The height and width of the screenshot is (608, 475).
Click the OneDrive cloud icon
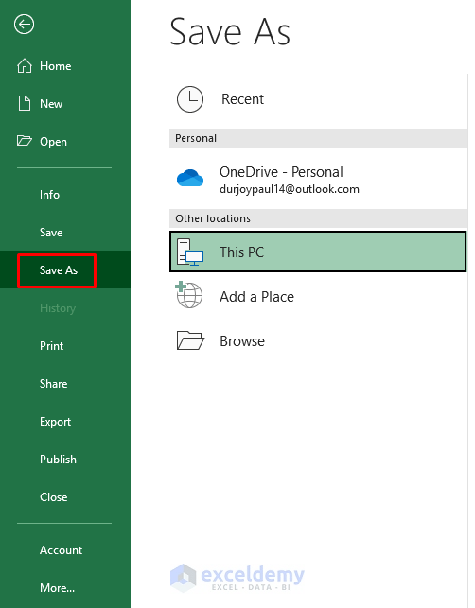[x=190, y=178]
